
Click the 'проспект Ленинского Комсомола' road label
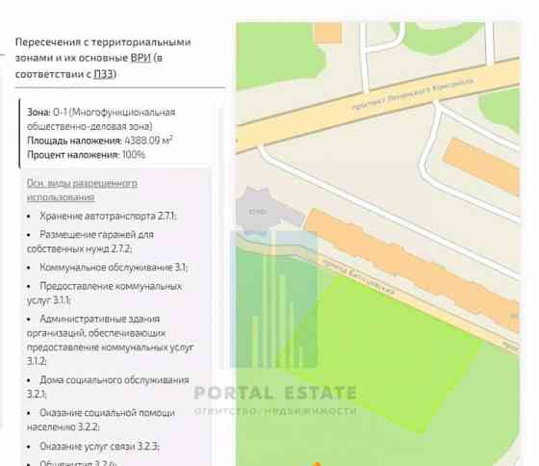414,94
